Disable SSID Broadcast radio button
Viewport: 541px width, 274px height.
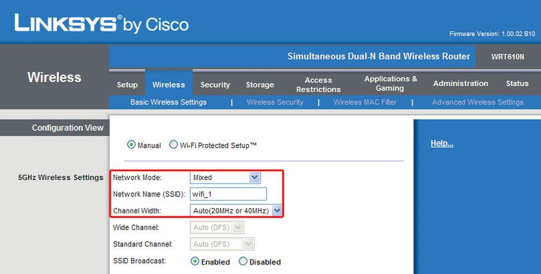point(243,261)
